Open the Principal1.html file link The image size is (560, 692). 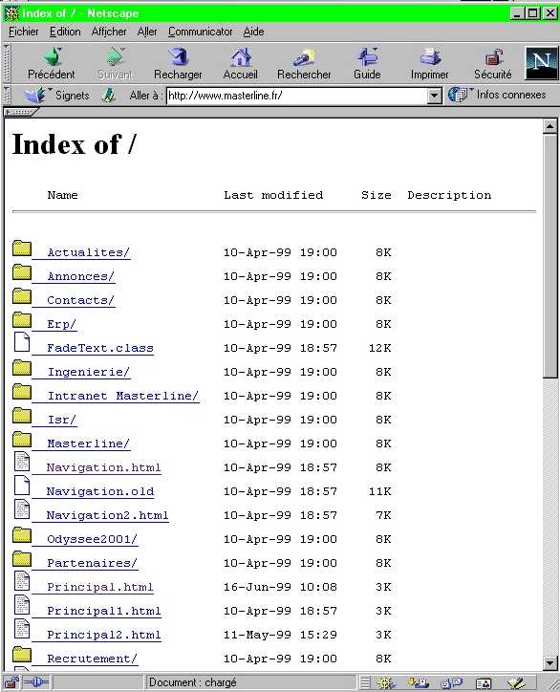click(x=104, y=611)
